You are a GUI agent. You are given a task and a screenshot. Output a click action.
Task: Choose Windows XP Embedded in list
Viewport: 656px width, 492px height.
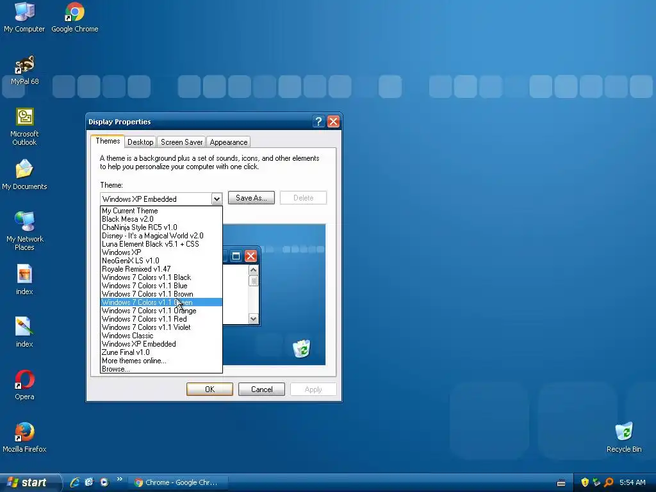tap(161, 344)
